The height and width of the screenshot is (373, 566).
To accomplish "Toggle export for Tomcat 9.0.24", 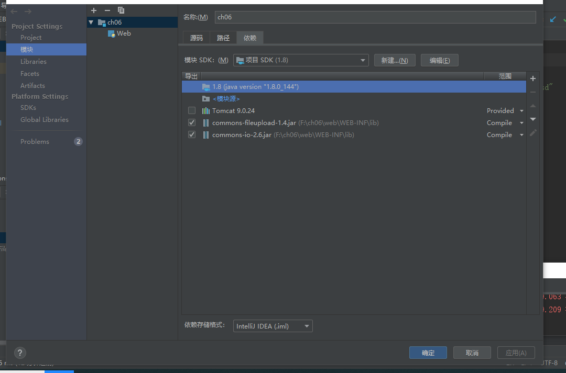I will point(192,110).
